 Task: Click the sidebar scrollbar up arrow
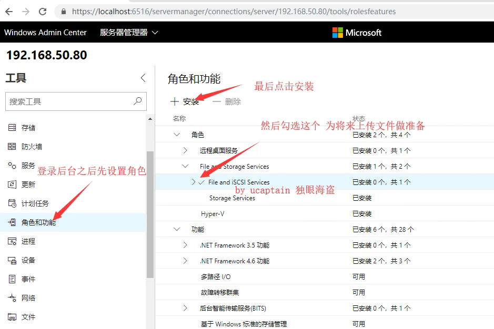tap(150, 119)
